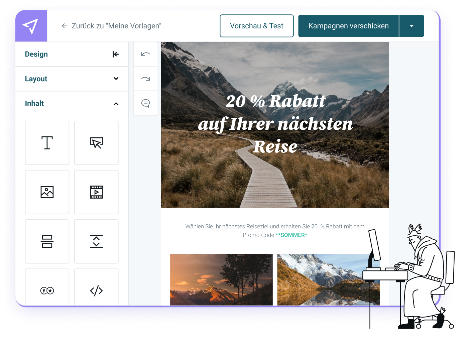The width and height of the screenshot is (476, 354).
Task: Undo the last change
Action: click(x=145, y=54)
